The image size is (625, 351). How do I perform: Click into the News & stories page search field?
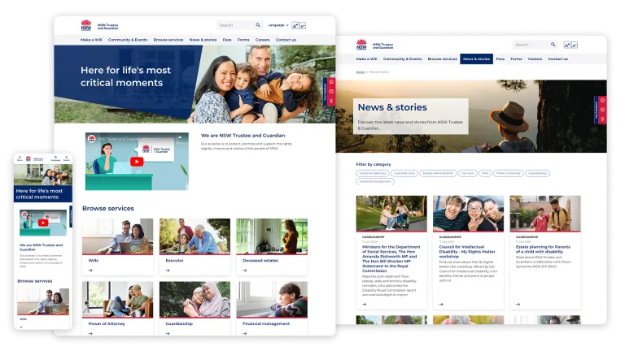click(531, 45)
